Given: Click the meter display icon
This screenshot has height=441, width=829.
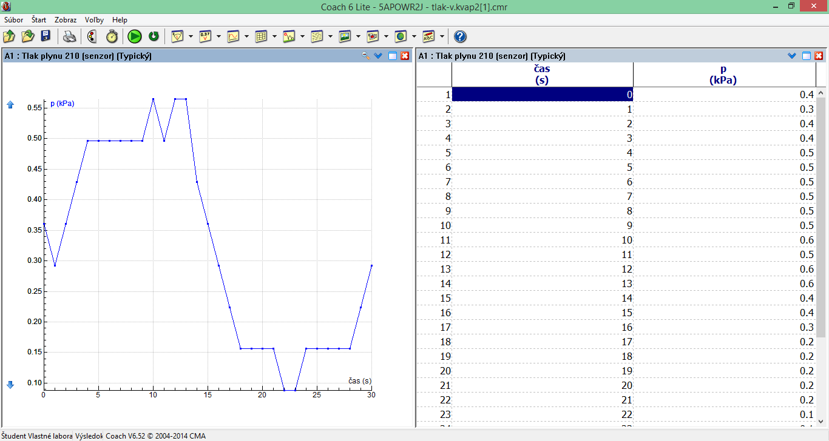Looking at the screenshot, I should coord(177,36).
